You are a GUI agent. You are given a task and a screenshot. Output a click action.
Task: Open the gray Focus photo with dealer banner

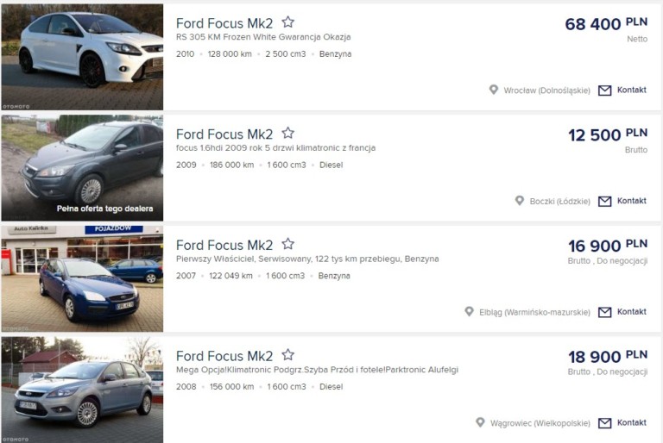tap(82, 167)
